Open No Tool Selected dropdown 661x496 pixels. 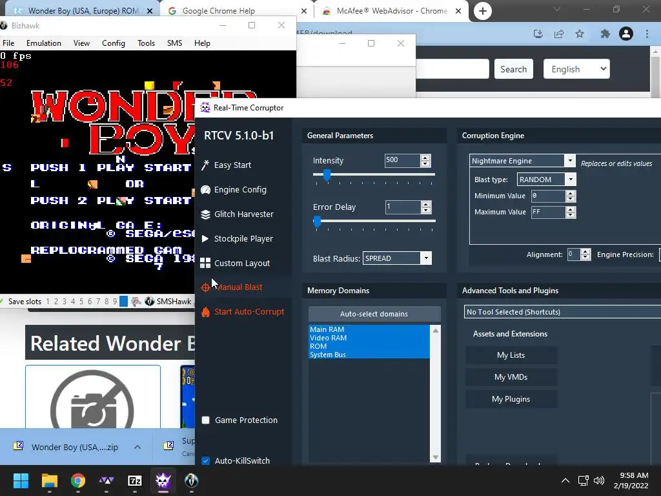click(x=562, y=312)
